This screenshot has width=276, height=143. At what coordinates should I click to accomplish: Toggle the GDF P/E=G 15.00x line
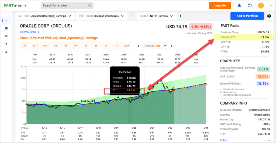(263, 77)
